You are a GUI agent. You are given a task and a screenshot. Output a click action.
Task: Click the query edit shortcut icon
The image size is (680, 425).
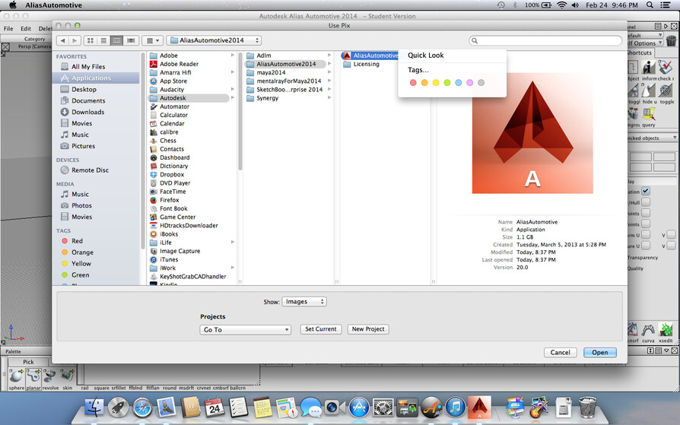649,113
